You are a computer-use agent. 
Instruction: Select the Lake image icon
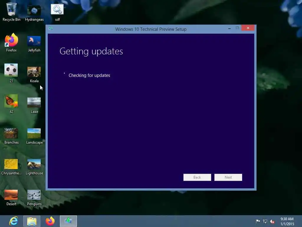[34, 105]
